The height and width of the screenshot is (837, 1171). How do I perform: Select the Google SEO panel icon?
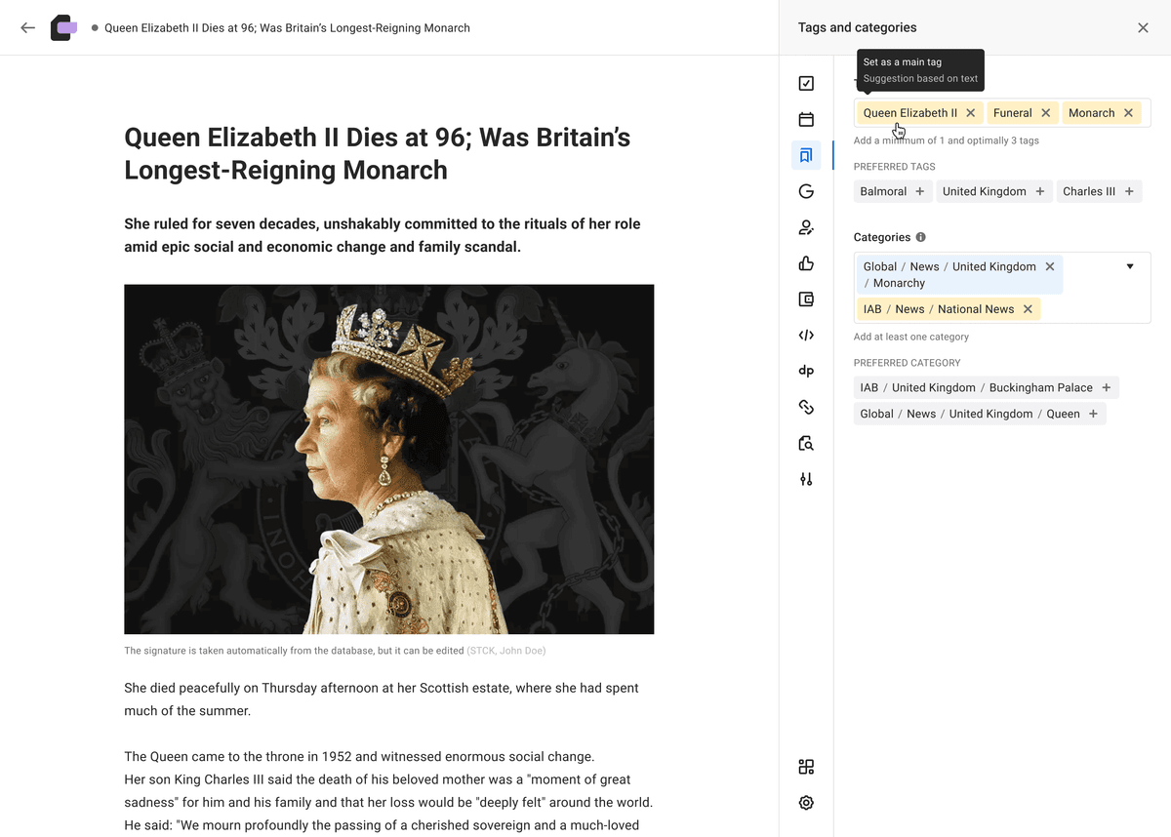(x=806, y=191)
